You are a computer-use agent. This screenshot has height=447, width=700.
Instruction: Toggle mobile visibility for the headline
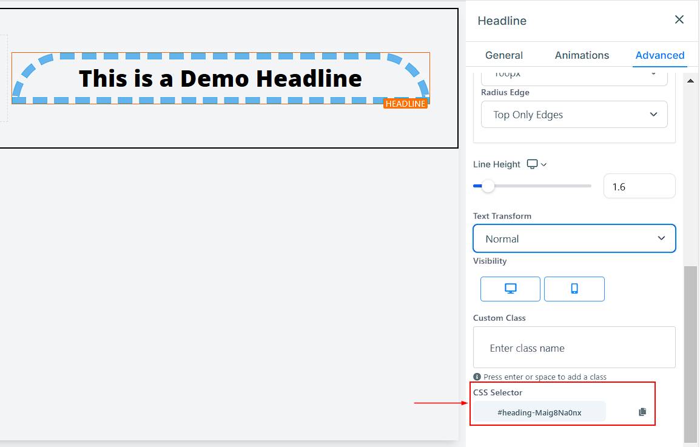pyautogui.click(x=574, y=289)
